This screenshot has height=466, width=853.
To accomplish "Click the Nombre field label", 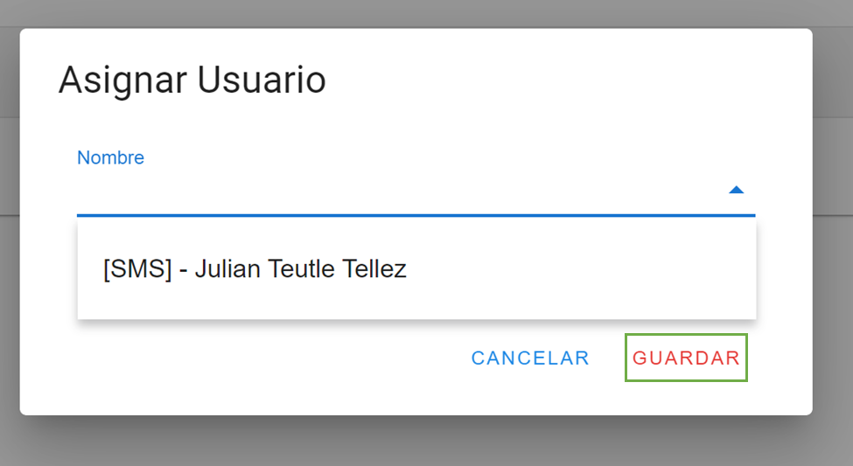I will 110,158.
